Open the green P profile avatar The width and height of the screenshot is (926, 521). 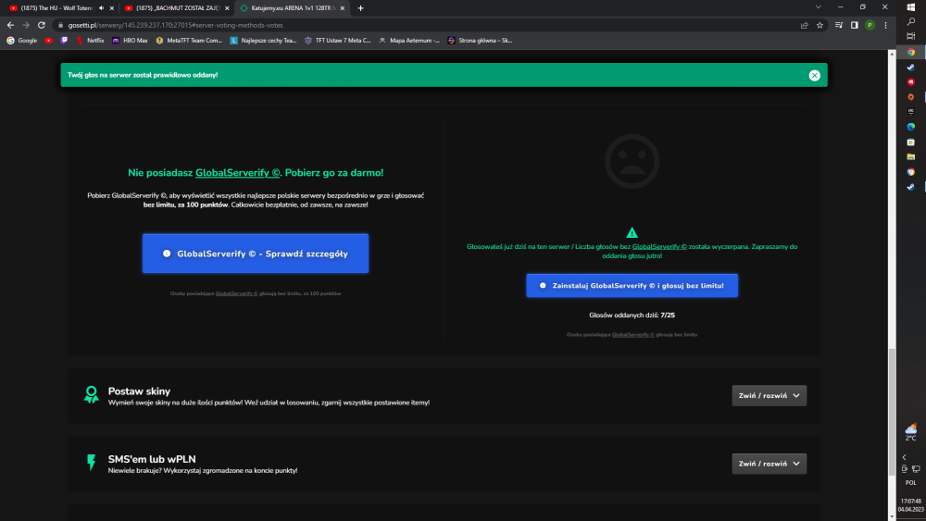click(870, 25)
